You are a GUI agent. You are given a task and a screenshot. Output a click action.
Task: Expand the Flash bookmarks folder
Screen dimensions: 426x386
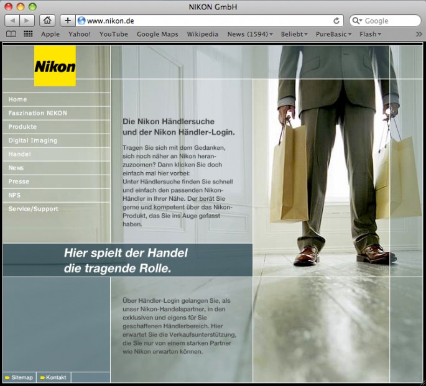tap(370, 34)
